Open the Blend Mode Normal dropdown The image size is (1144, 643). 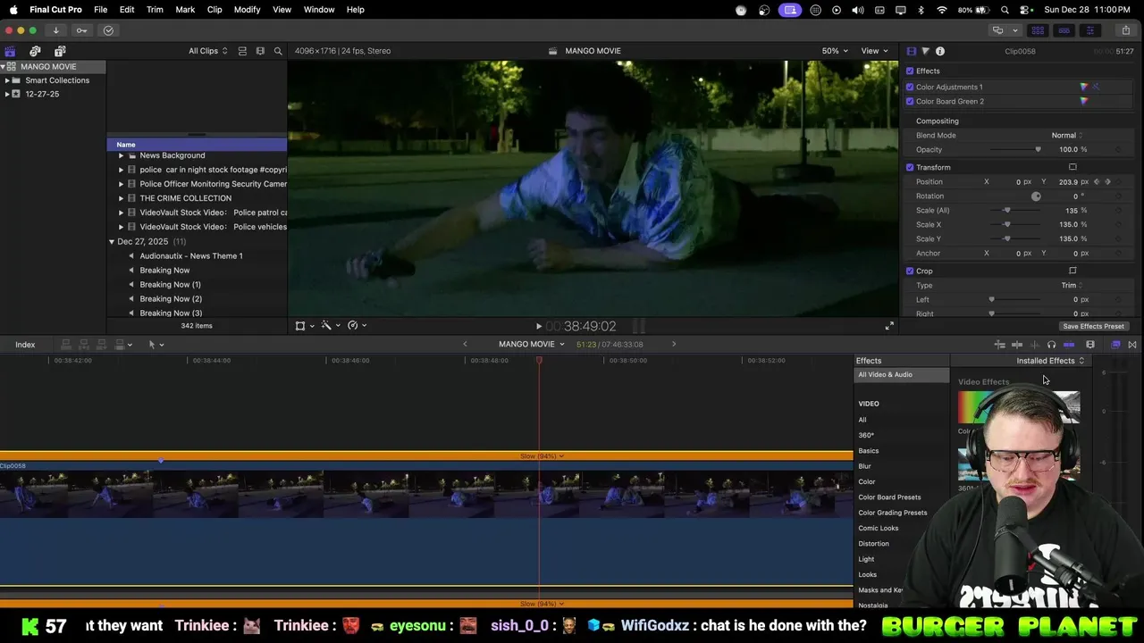[1066, 135]
